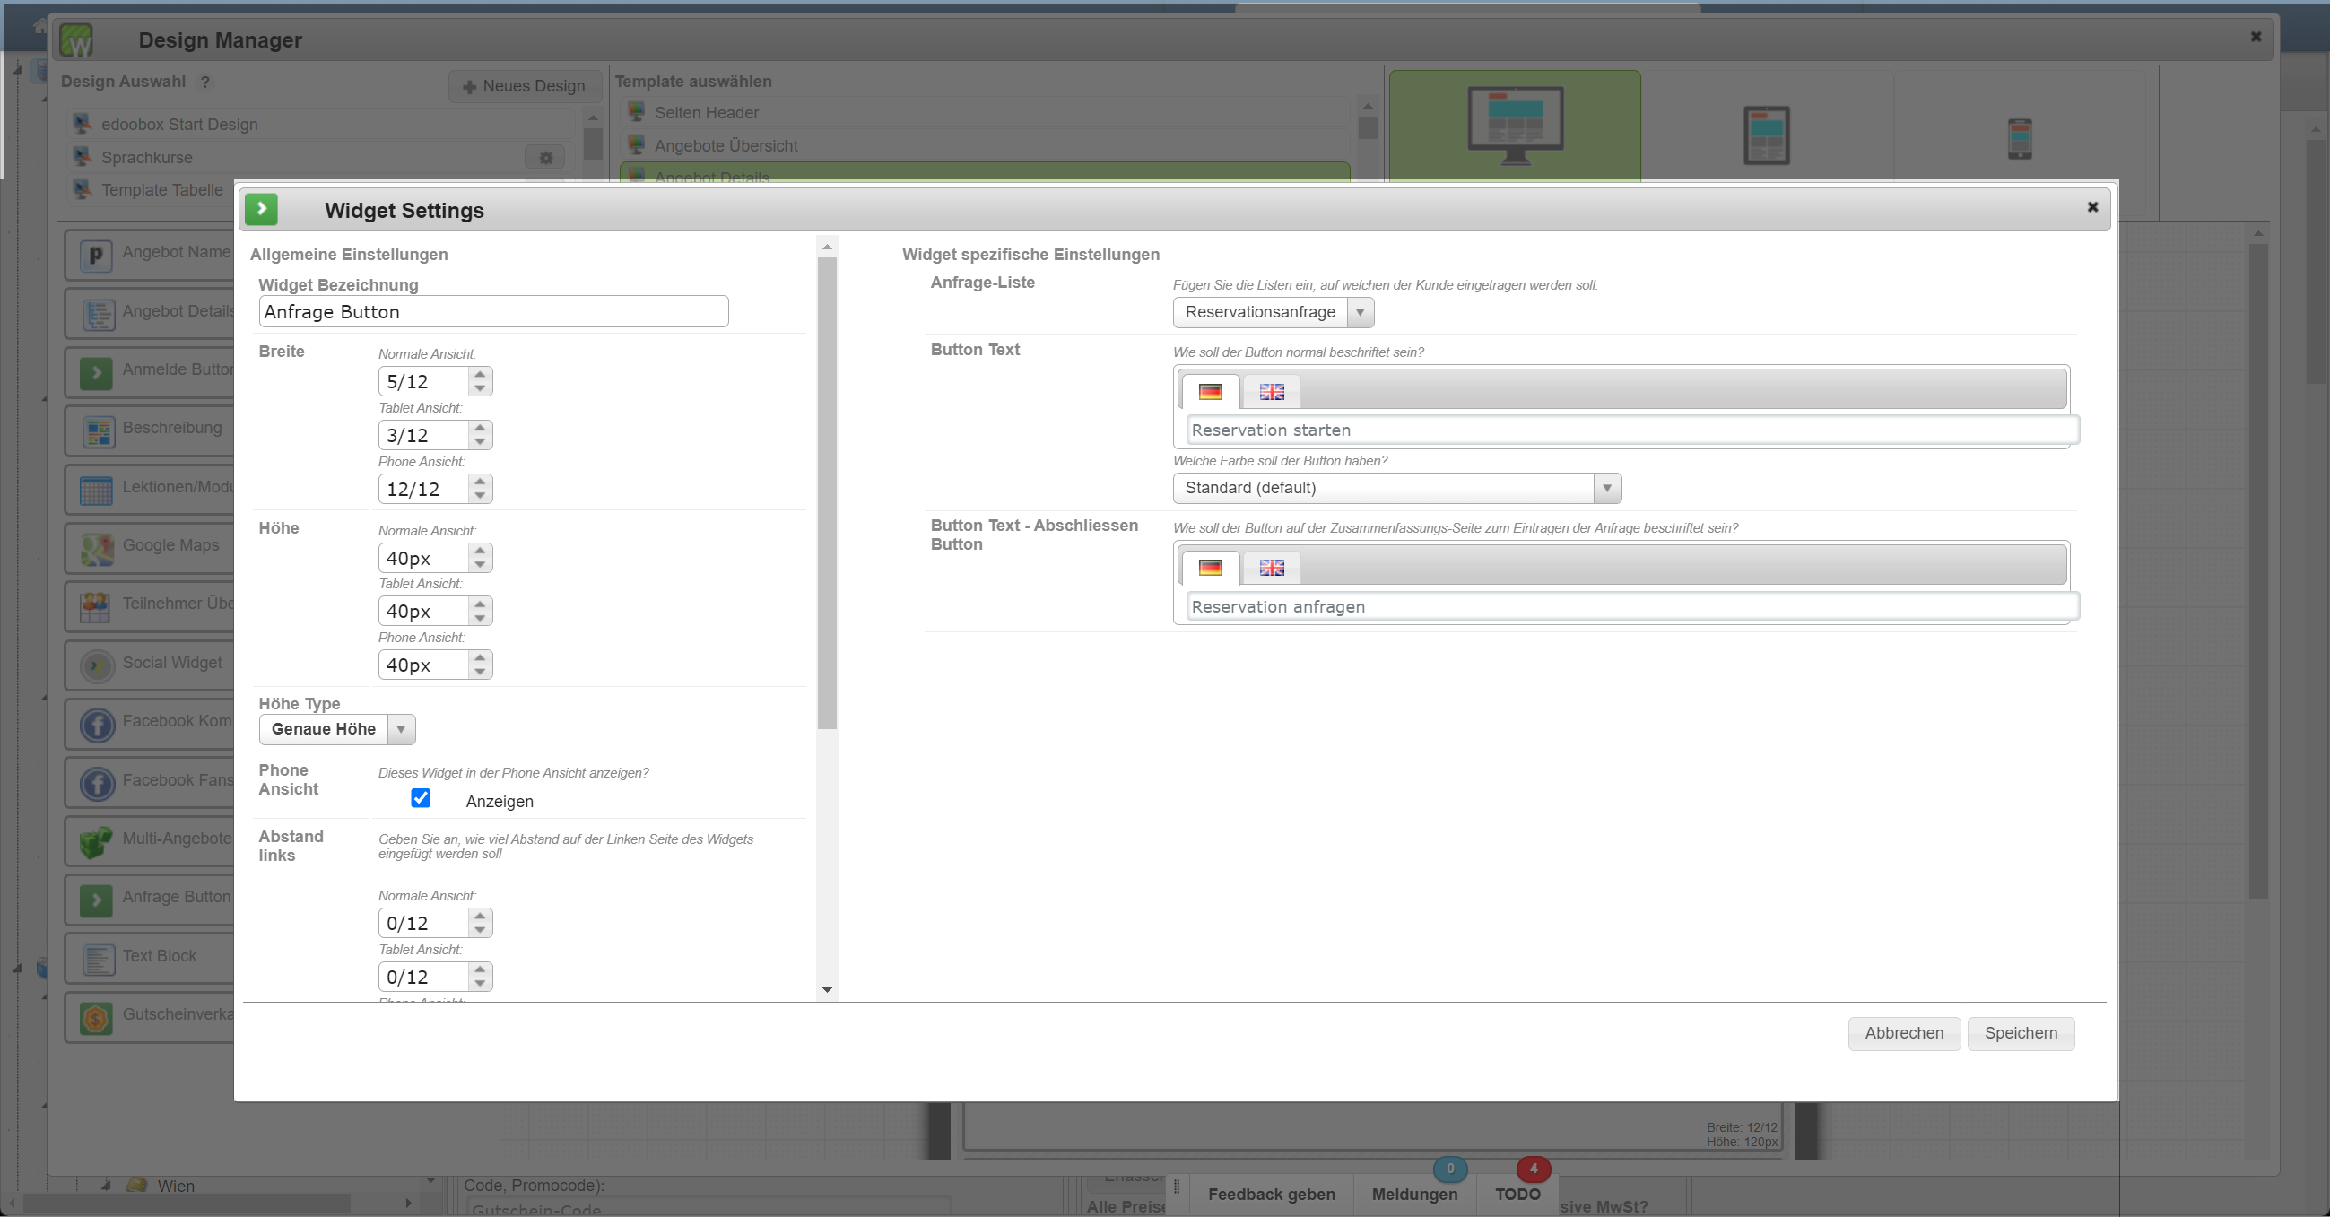Click the Lektionen/Module calendar icon
The width and height of the screenshot is (2330, 1217).
(x=97, y=489)
